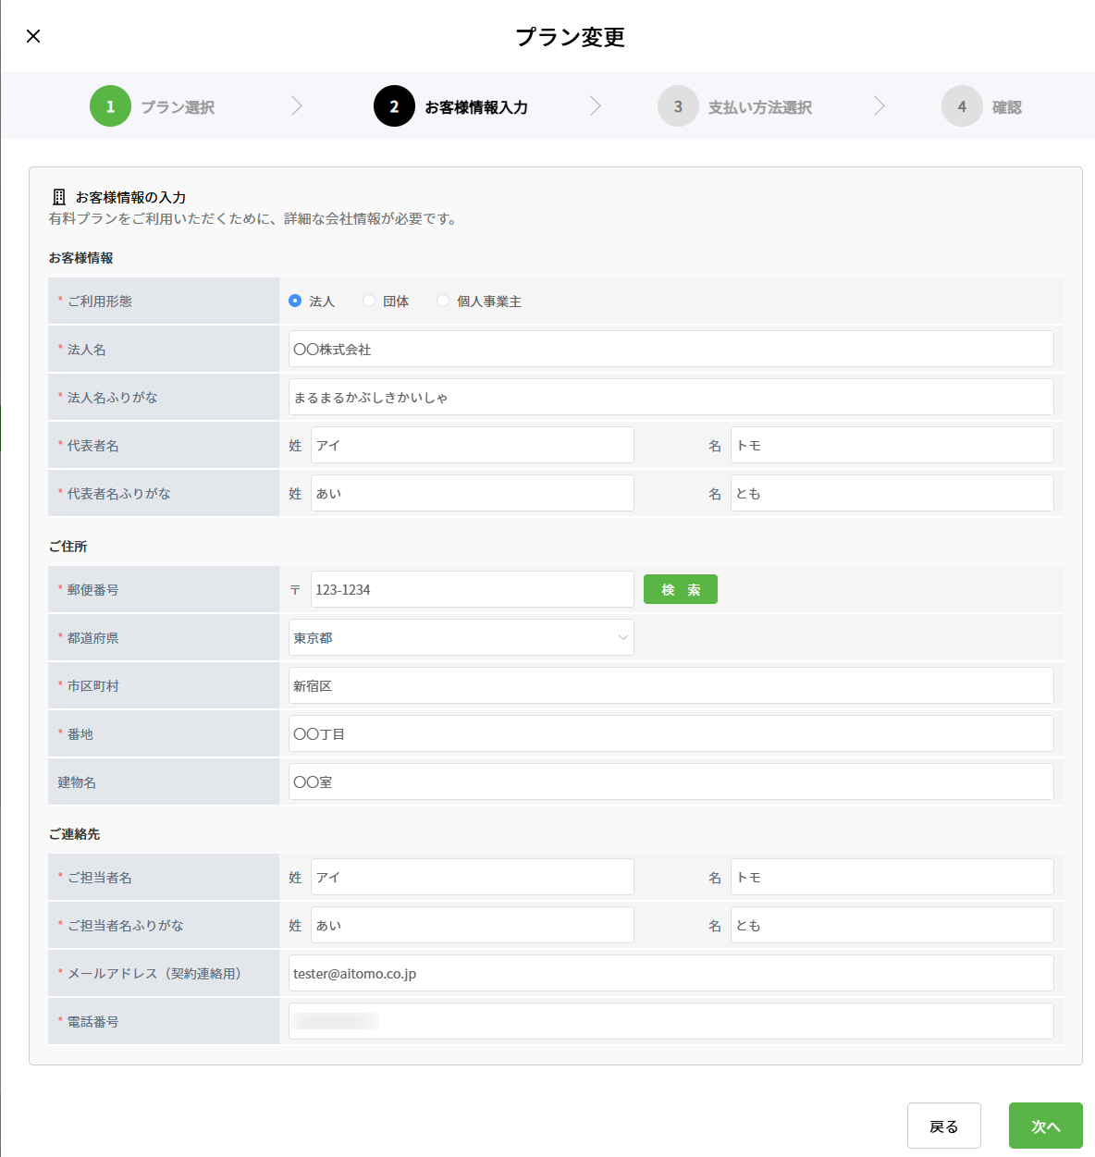The width and height of the screenshot is (1095, 1157).
Task: Click the 市区町村 input field
Action: click(671, 685)
